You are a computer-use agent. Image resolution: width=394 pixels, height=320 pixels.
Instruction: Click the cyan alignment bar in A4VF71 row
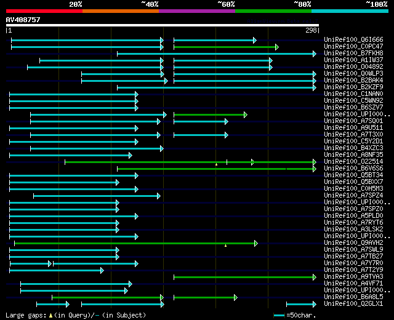pos(76,284)
